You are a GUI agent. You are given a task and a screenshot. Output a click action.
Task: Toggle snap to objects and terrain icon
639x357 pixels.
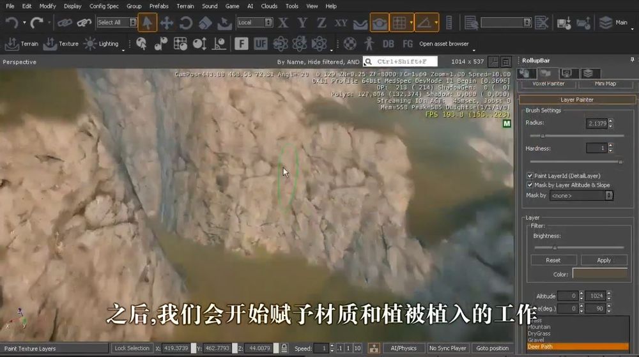380,22
